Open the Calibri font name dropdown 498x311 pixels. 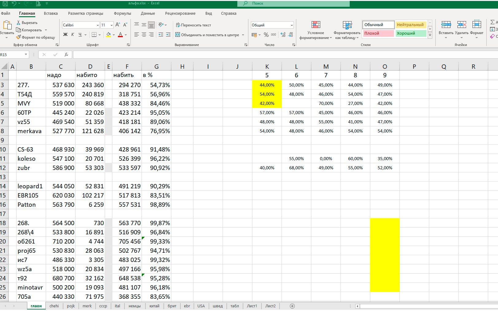coord(98,25)
